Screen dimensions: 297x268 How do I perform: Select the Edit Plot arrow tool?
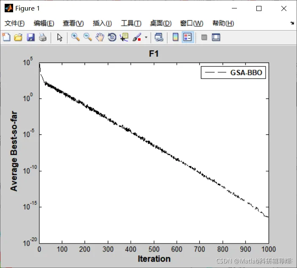coord(60,38)
